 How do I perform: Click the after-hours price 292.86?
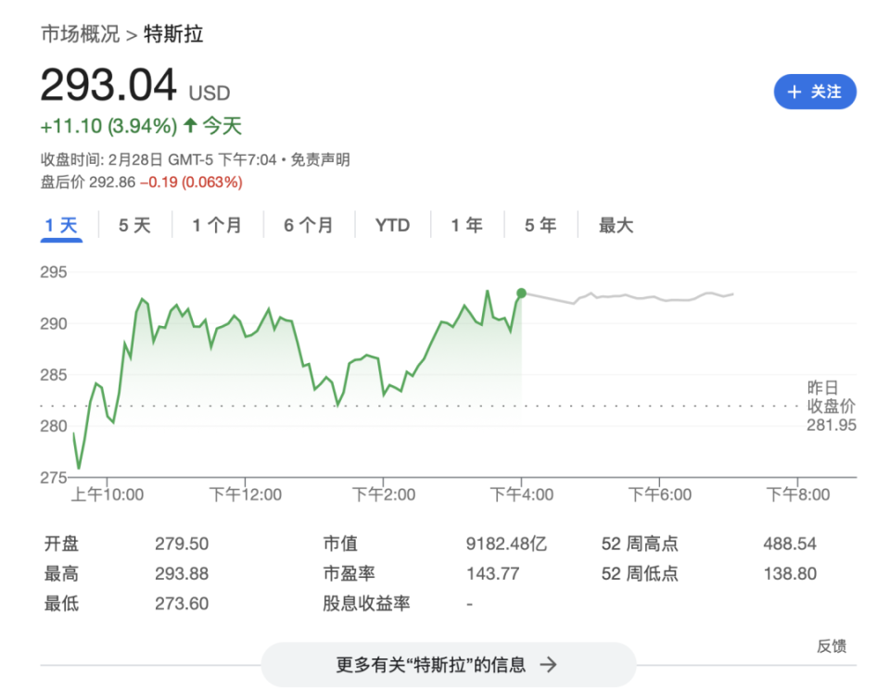click(112, 182)
